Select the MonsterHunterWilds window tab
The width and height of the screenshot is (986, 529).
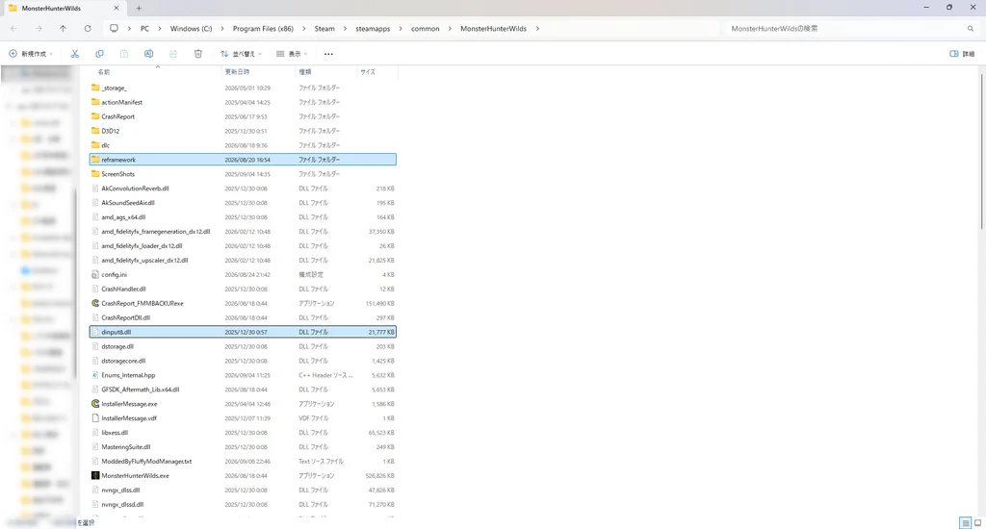(63, 8)
